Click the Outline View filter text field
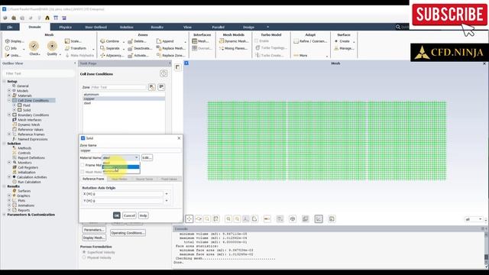 tap(39, 73)
